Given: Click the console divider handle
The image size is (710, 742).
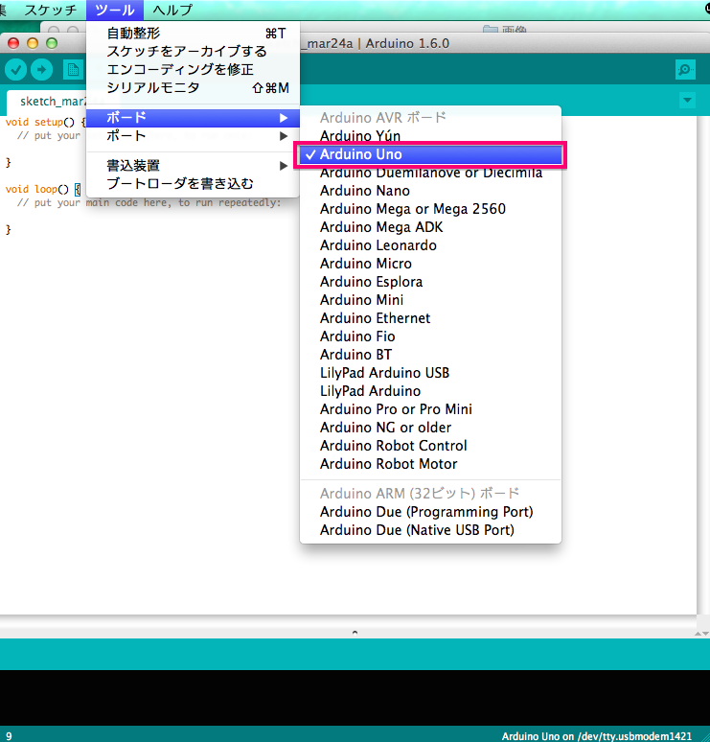Looking at the screenshot, I should pyautogui.click(x=355, y=632).
